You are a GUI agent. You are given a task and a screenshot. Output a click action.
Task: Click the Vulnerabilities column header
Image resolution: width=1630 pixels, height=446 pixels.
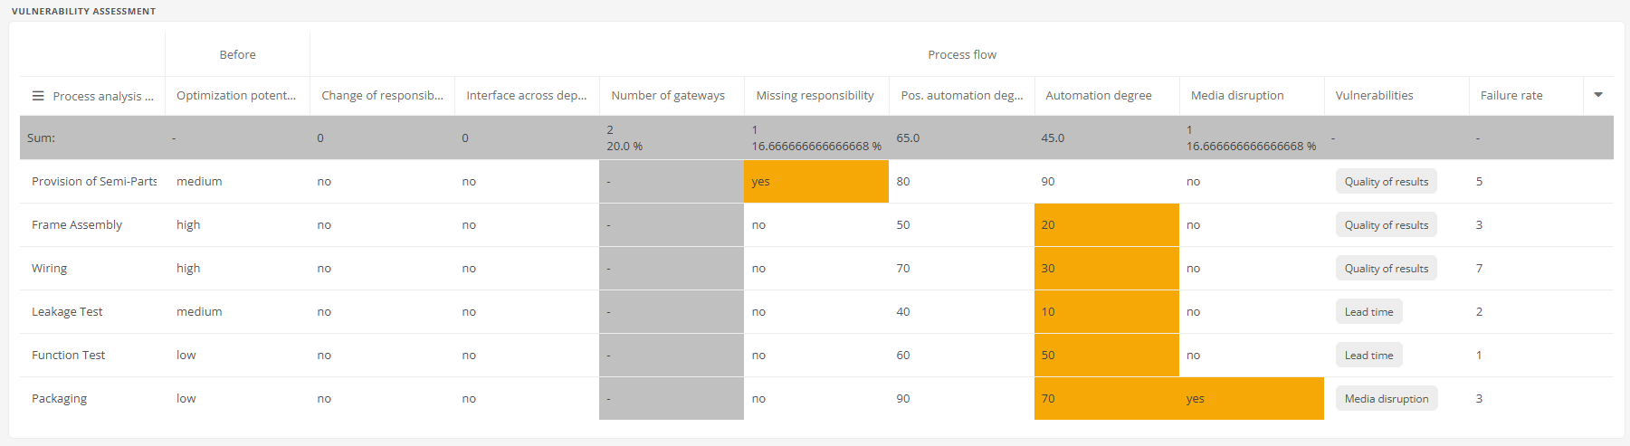(1374, 95)
